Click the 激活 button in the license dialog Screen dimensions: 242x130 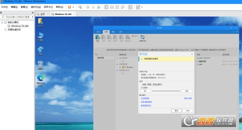tap(176, 111)
